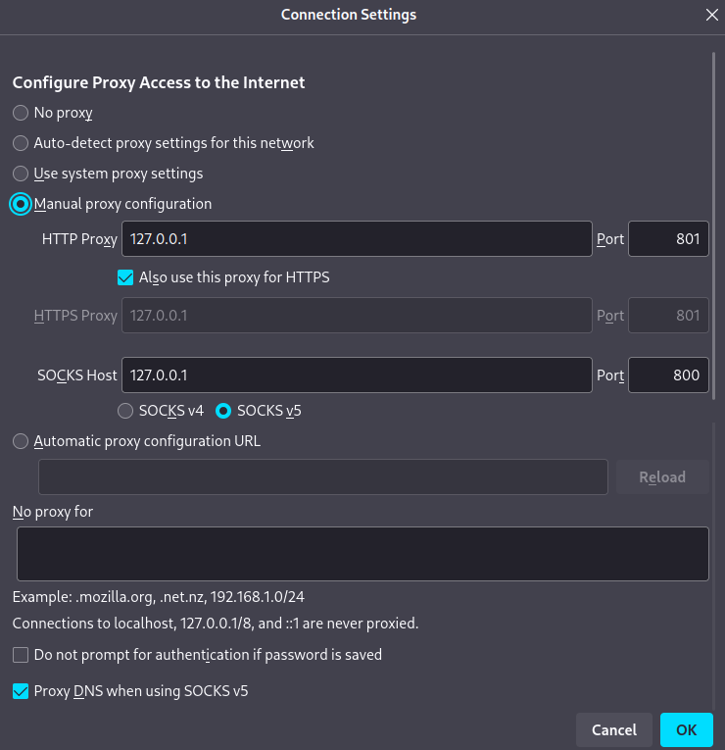Choose Auto-detect proxy settings for this network
Viewport: 725px width, 750px height.
pos(21,143)
